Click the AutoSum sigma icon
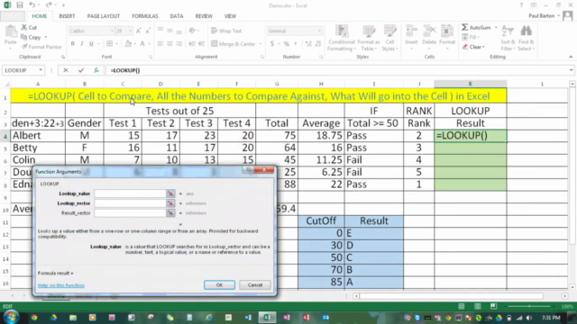The height and width of the screenshot is (324, 577). [465, 28]
